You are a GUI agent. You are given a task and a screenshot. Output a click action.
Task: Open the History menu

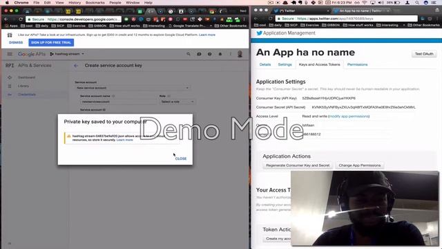click(x=75, y=3)
